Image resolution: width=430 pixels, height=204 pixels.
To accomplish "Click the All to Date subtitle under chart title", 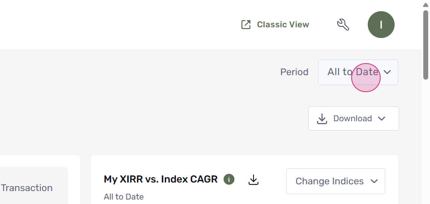I will 124,197.
